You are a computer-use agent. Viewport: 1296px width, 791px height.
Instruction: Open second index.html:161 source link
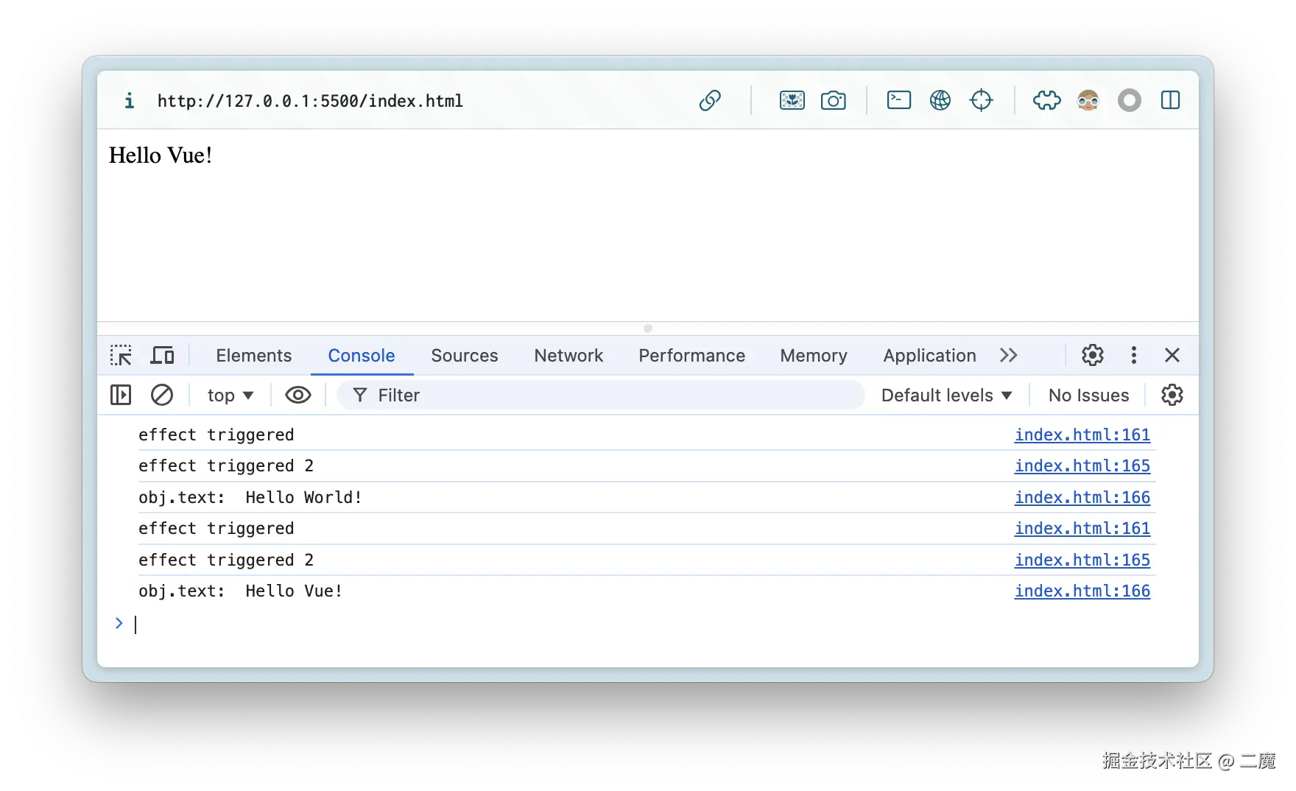pos(1082,528)
